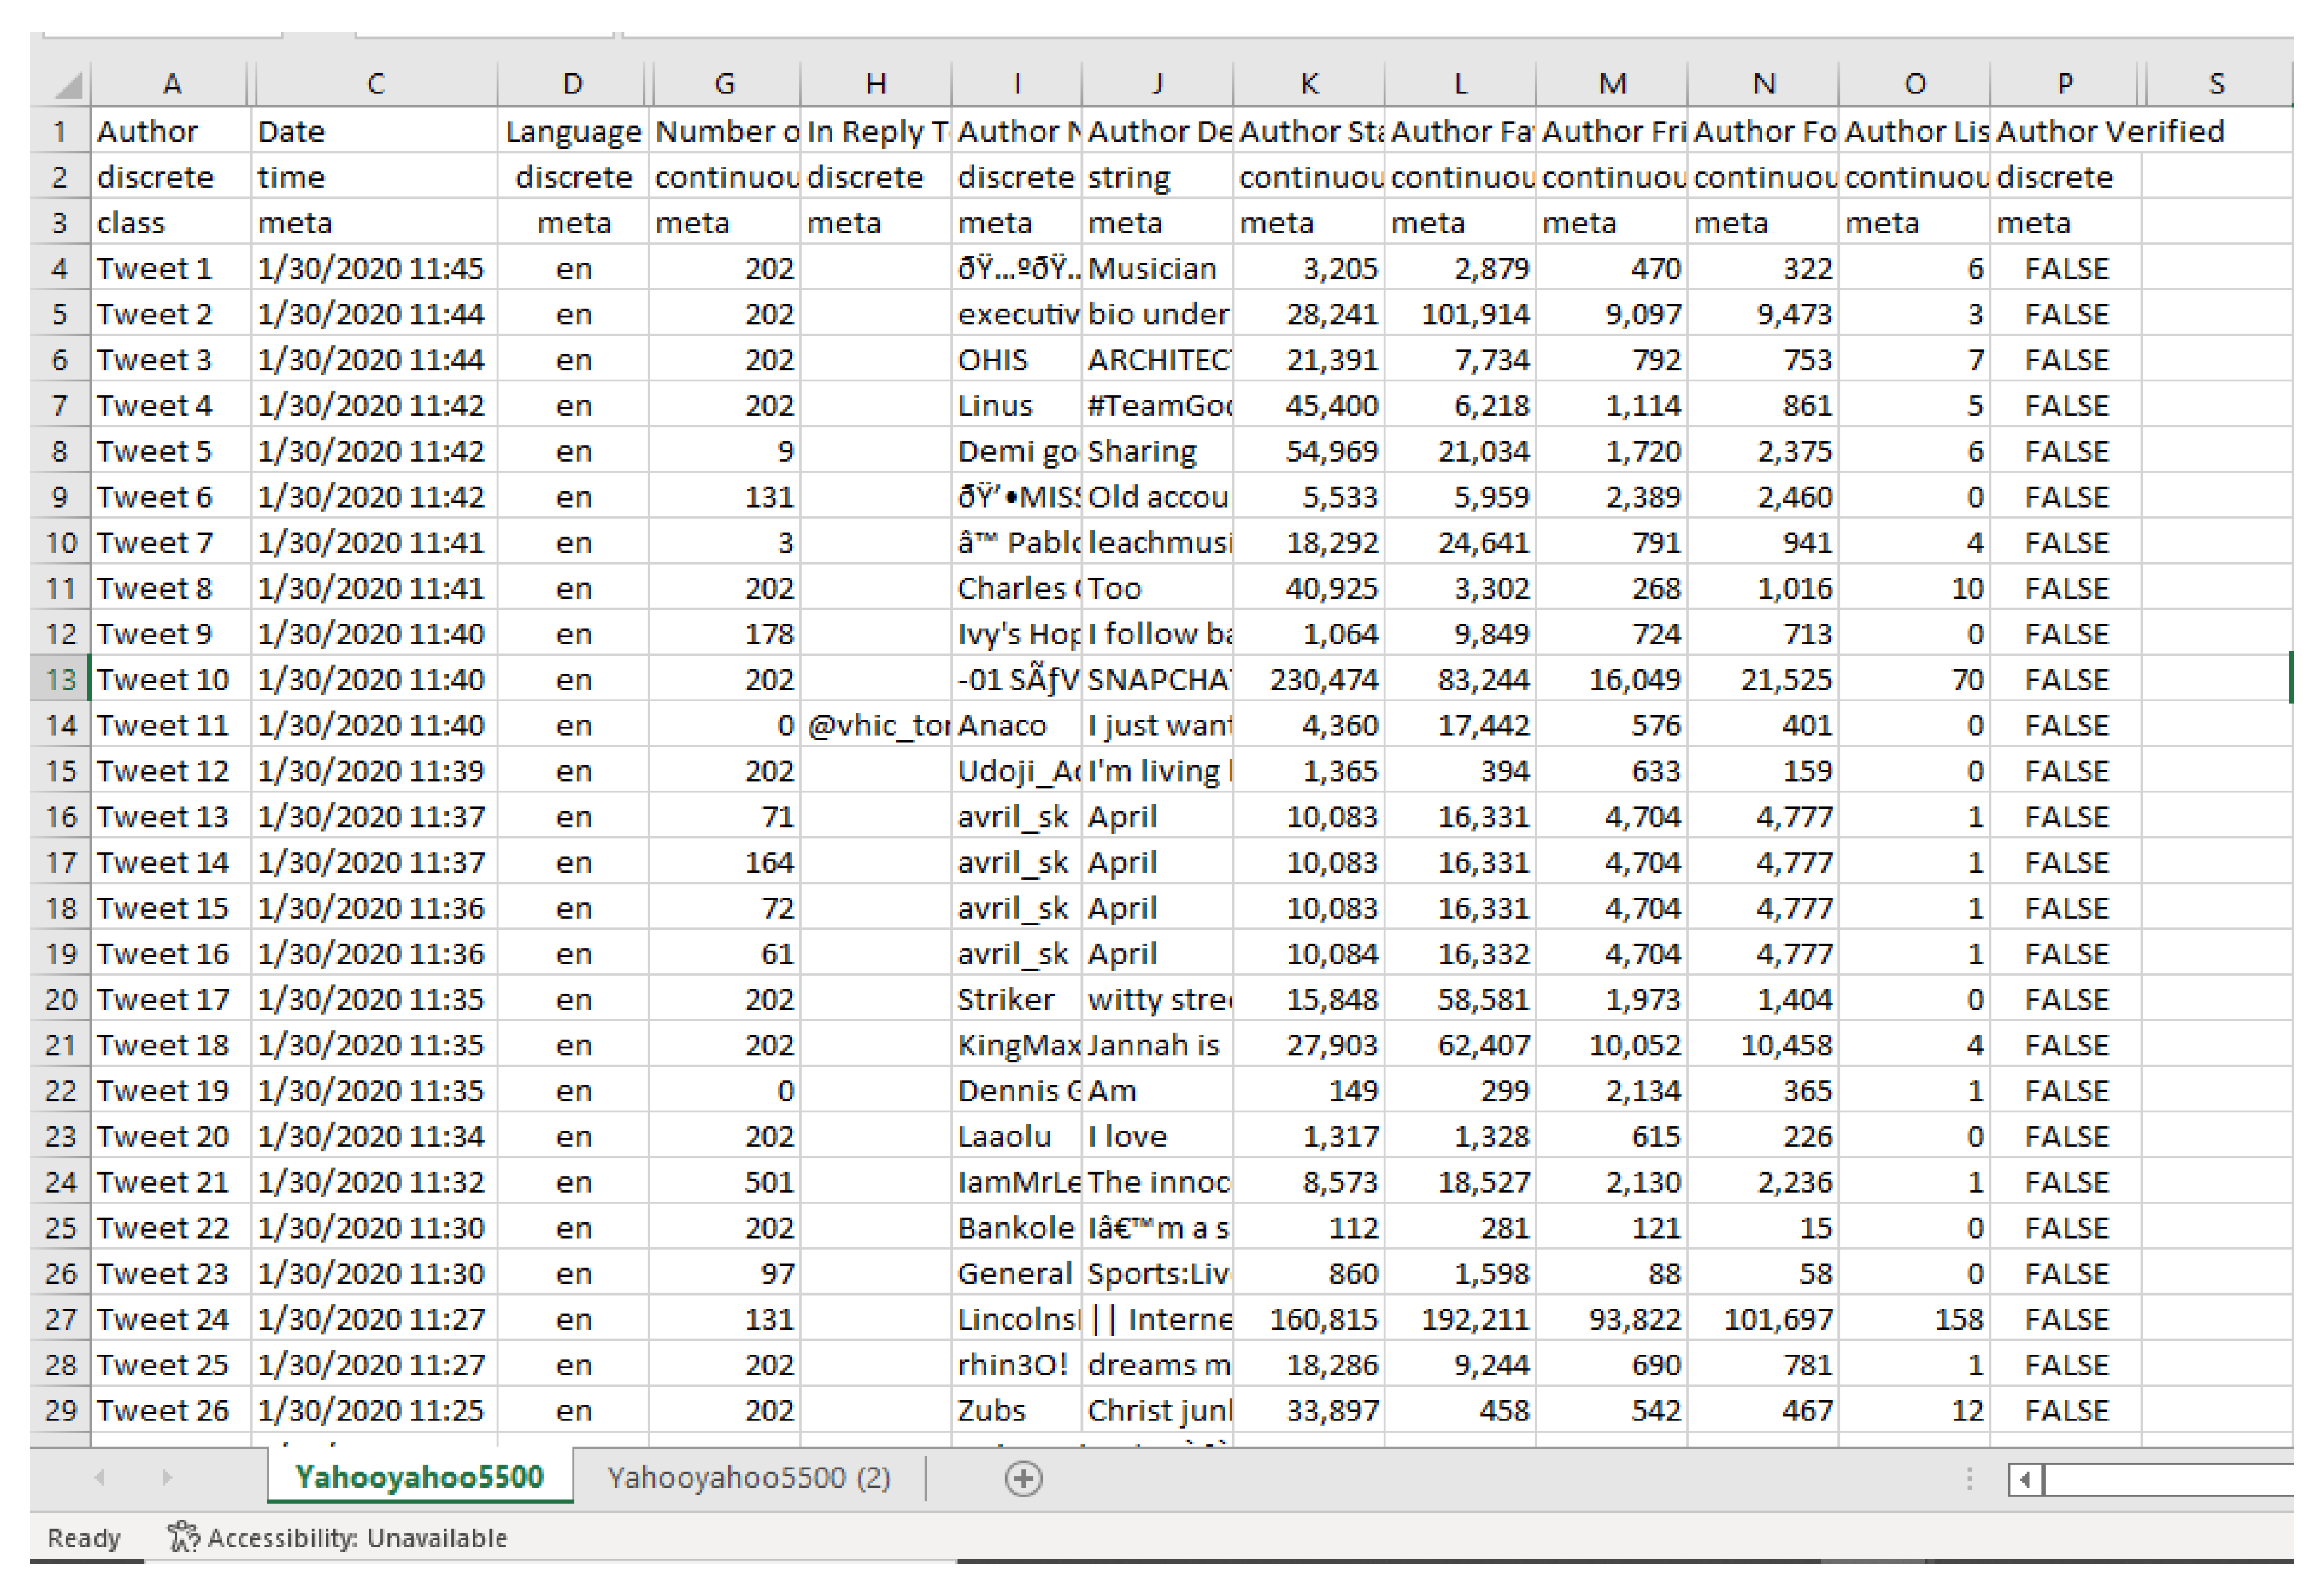Open Accessibility: Unavailable status text
This screenshot has width=2324, height=1588.
357,1537
